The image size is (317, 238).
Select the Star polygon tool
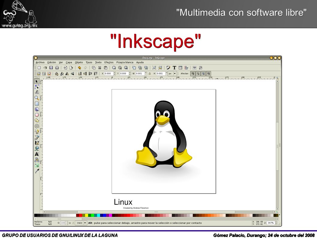click(37, 121)
